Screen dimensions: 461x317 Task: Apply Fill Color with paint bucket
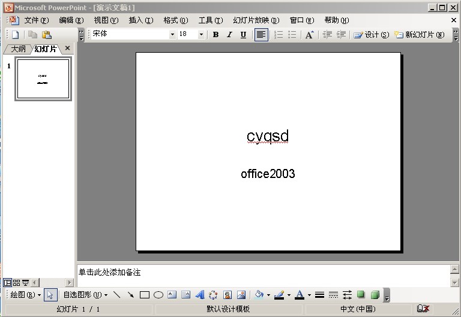click(259, 294)
